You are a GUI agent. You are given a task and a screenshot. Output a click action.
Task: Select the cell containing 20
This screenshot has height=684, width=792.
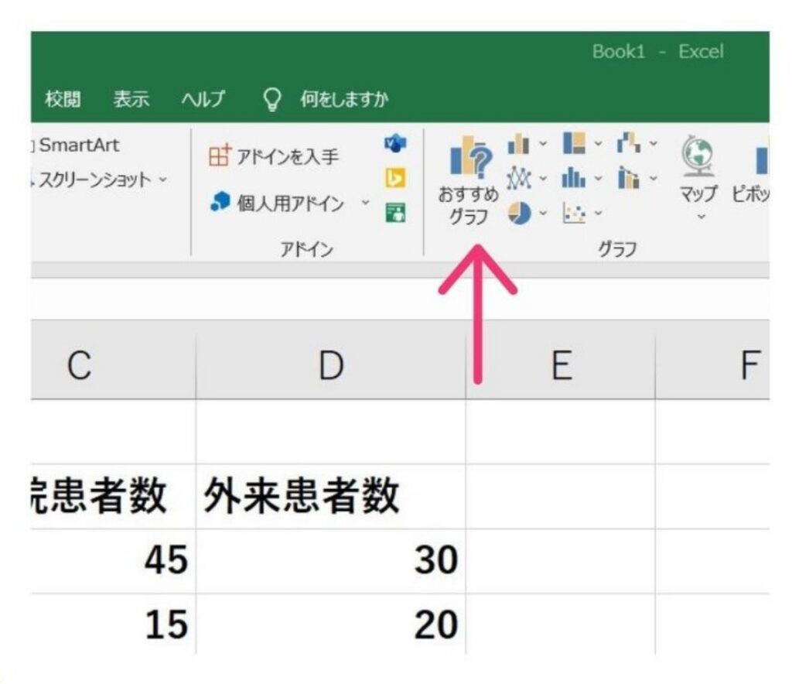point(331,624)
